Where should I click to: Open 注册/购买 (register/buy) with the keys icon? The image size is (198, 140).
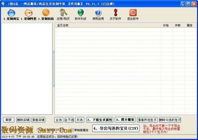click(x=63, y=13)
